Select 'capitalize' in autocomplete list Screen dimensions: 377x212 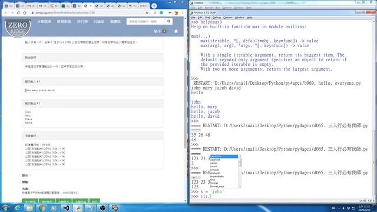[x=224, y=157]
